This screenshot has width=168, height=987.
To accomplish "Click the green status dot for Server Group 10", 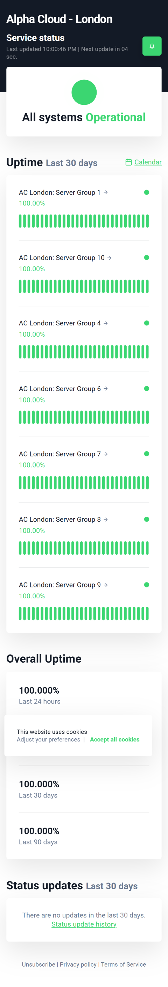I will point(147,257).
